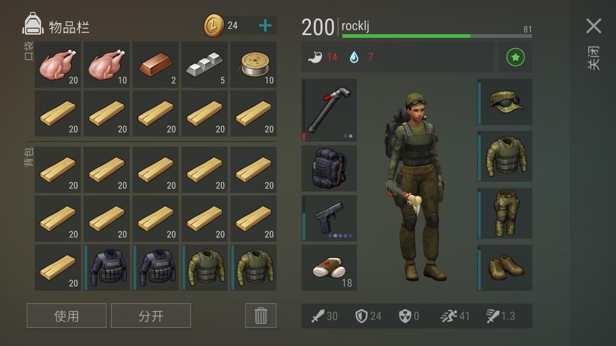Click the 使用 (use) button

pyautogui.click(x=66, y=316)
